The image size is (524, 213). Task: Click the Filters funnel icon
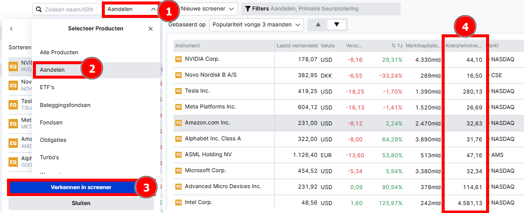point(248,9)
